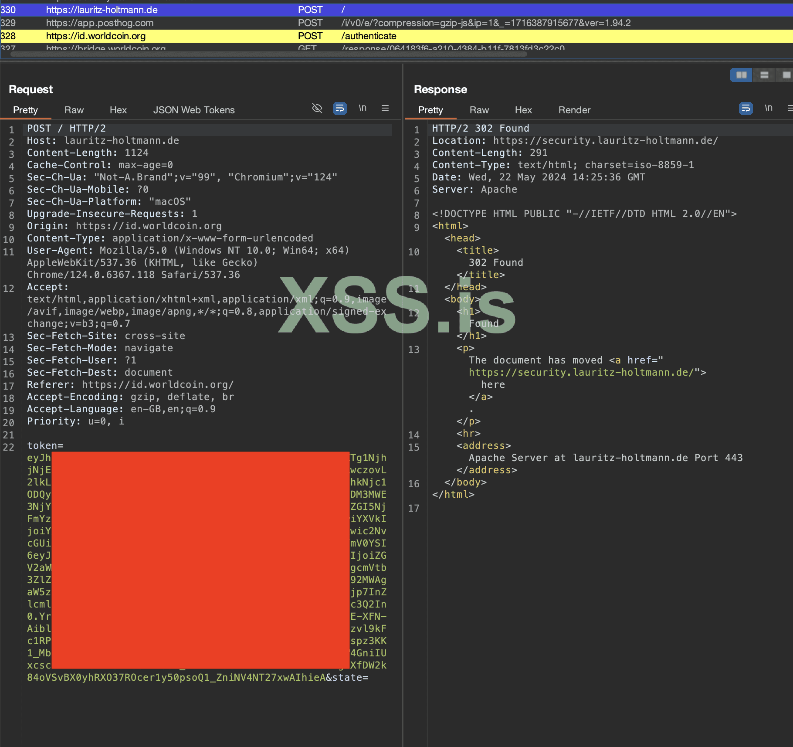Switch to the Render tab in Response
Viewport: 793px width, 747px height.
point(574,110)
